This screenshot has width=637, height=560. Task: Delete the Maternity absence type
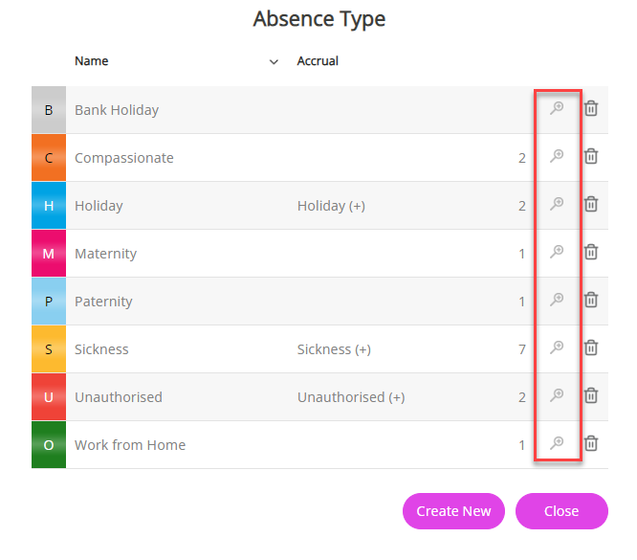(591, 253)
